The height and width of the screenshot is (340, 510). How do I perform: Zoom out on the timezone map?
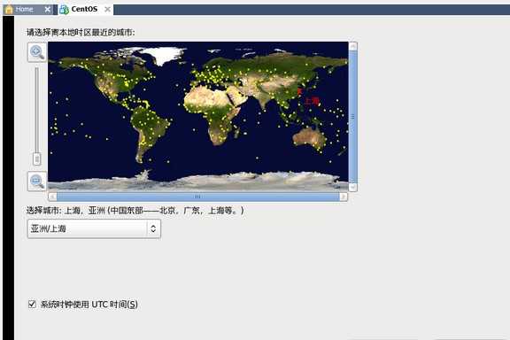[x=37, y=182]
